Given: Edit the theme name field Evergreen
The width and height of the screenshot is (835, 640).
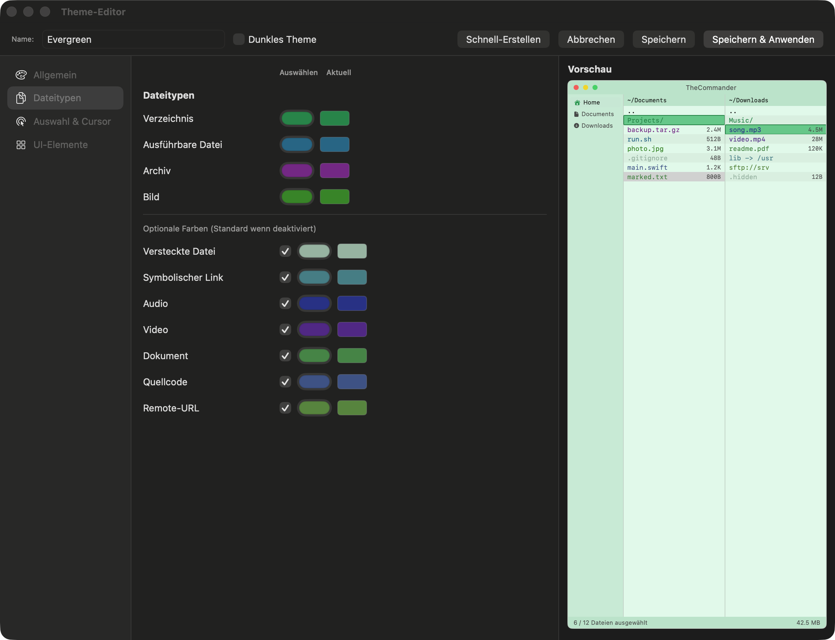Looking at the screenshot, I should [133, 39].
